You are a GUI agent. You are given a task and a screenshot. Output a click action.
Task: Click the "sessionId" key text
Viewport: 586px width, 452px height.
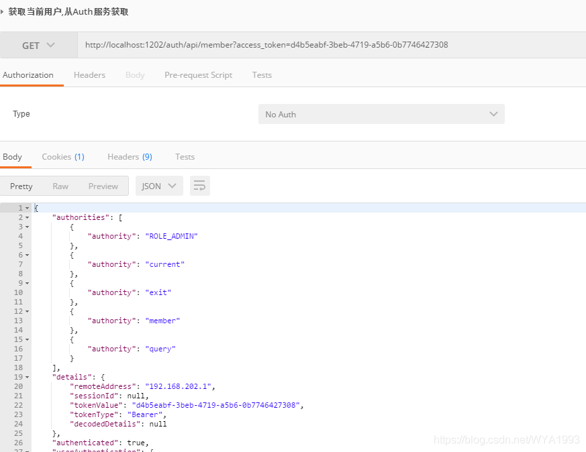click(x=94, y=396)
